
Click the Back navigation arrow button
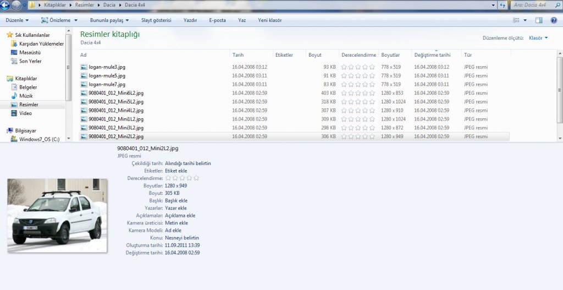pos(6,6)
